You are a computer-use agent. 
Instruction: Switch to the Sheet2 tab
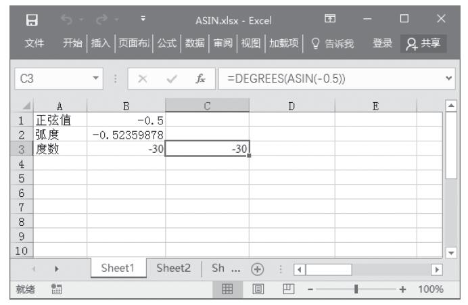(x=174, y=268)
